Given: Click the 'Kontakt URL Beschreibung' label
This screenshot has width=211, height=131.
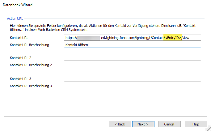Looking at the screenshot, I should click(30, 45).
